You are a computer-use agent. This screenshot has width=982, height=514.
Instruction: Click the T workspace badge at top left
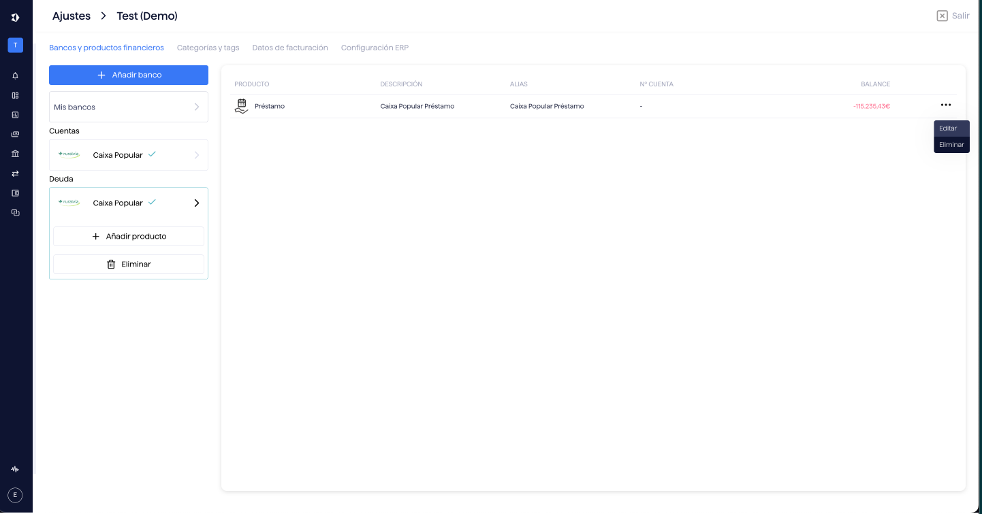[x=15, y=45]
